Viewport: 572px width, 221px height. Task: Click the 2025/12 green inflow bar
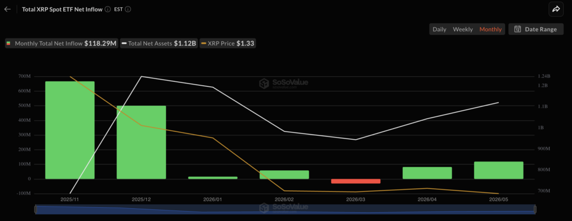click(x=141, y=142)
